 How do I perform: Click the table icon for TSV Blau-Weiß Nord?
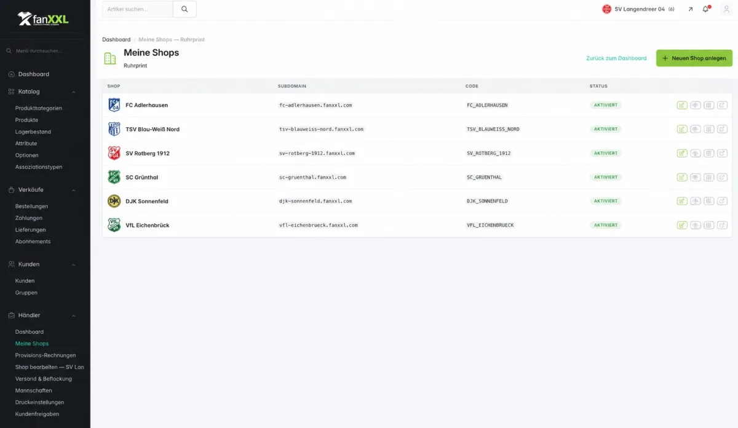[x=709, y=129]
